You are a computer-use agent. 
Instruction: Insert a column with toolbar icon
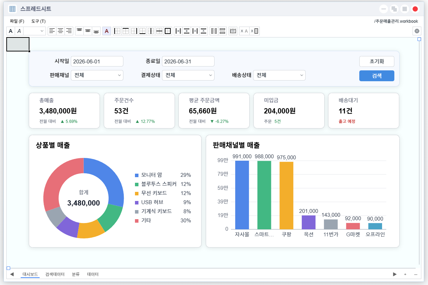point(178,31)
